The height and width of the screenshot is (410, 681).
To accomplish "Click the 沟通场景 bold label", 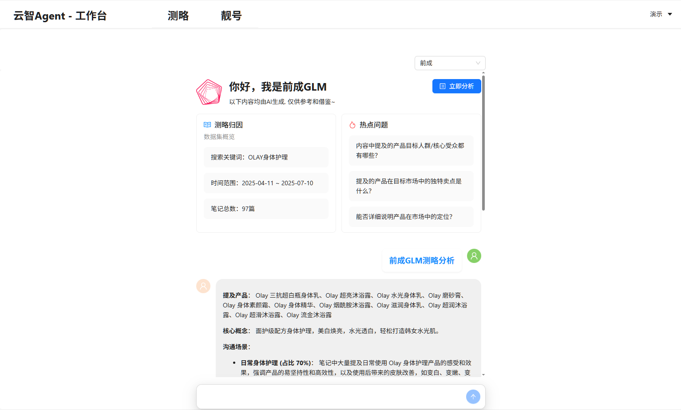I will [x=237, y=347].
